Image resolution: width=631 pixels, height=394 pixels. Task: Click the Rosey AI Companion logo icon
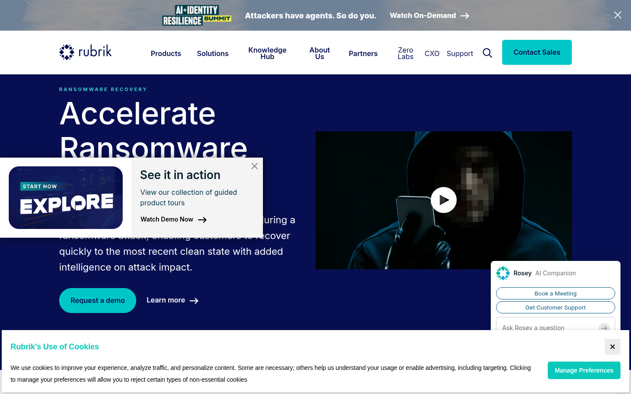[503, 273]
